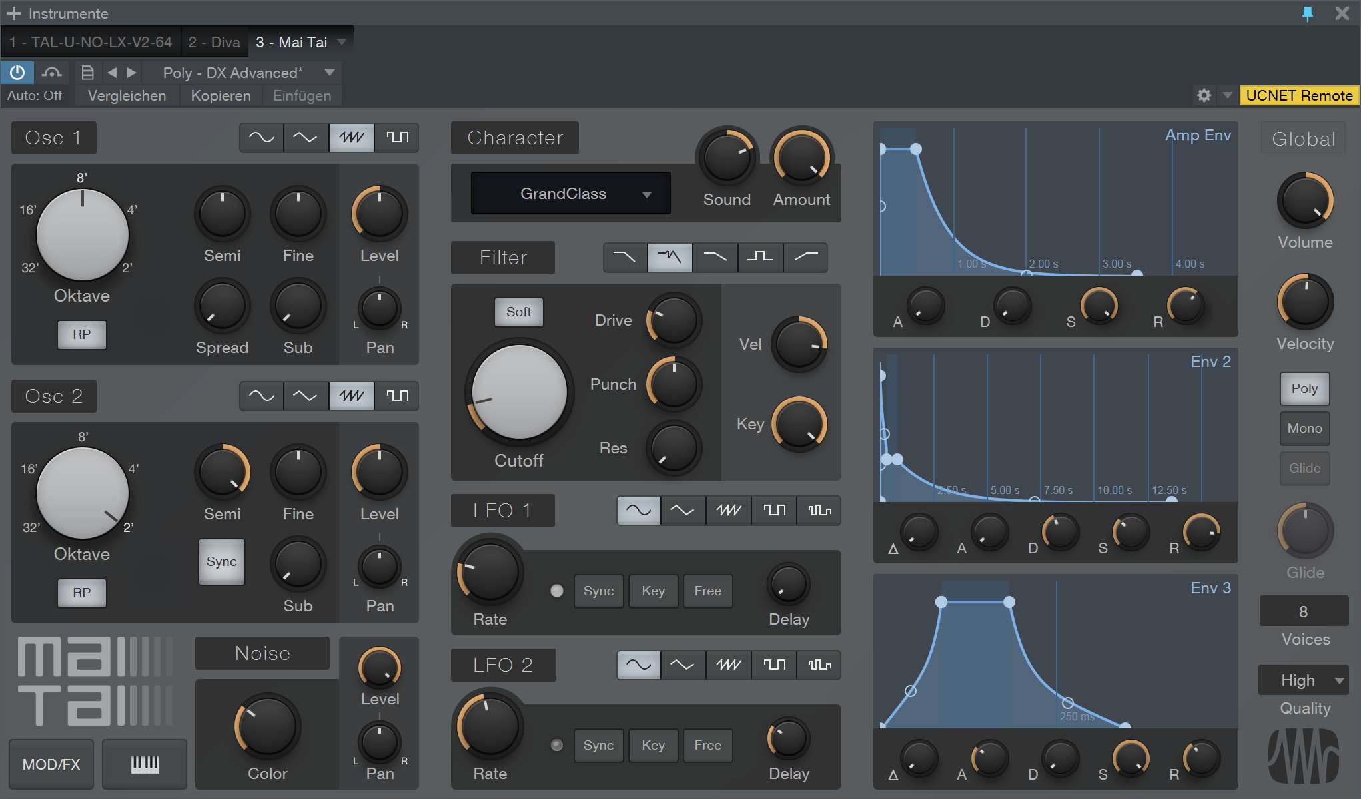Open the MOD/FX page
The width and height of the screenshot is (1361, 799).
(x=51, y=764)
